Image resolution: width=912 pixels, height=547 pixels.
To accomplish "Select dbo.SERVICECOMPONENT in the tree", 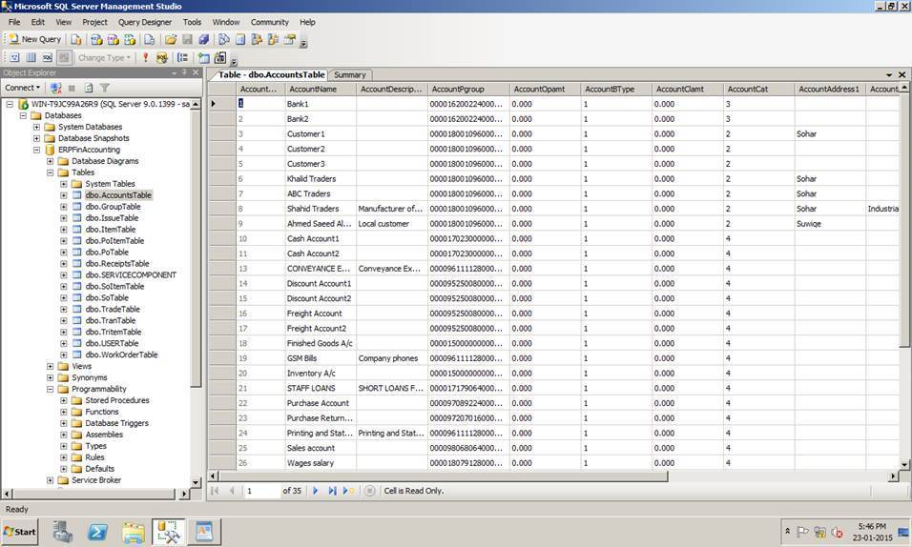I will tap(131, 275).
